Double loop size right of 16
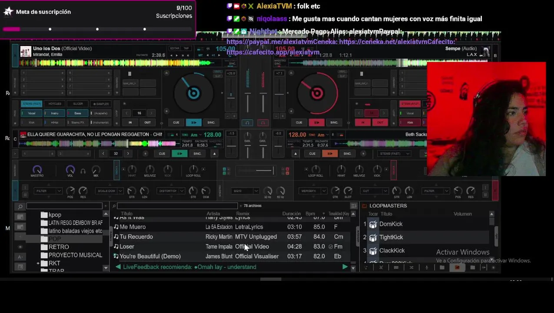The width and height of the screenshot is (554, 313). pyautogui.click(x=152, y=113)
